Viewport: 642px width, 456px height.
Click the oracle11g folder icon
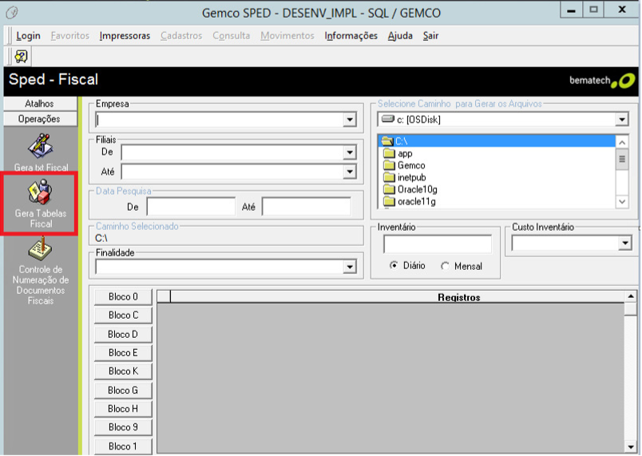pyautogui.click(x=389, y=201)
